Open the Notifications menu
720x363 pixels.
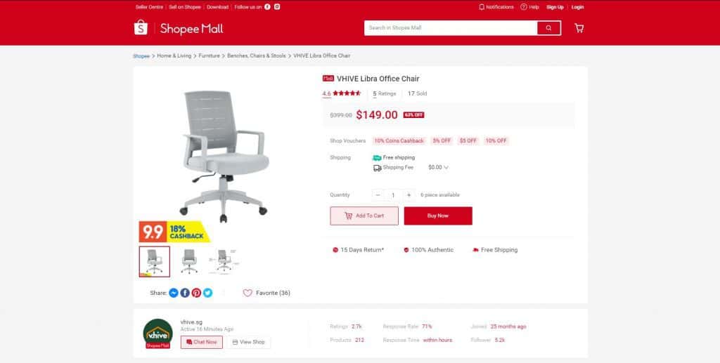(x=496, y=7)
